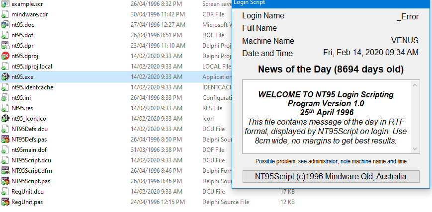Select the RegUnit.pas file name
Image resolution: width=432 pixels, height=212 pixels.
click(x=27, y=202)
